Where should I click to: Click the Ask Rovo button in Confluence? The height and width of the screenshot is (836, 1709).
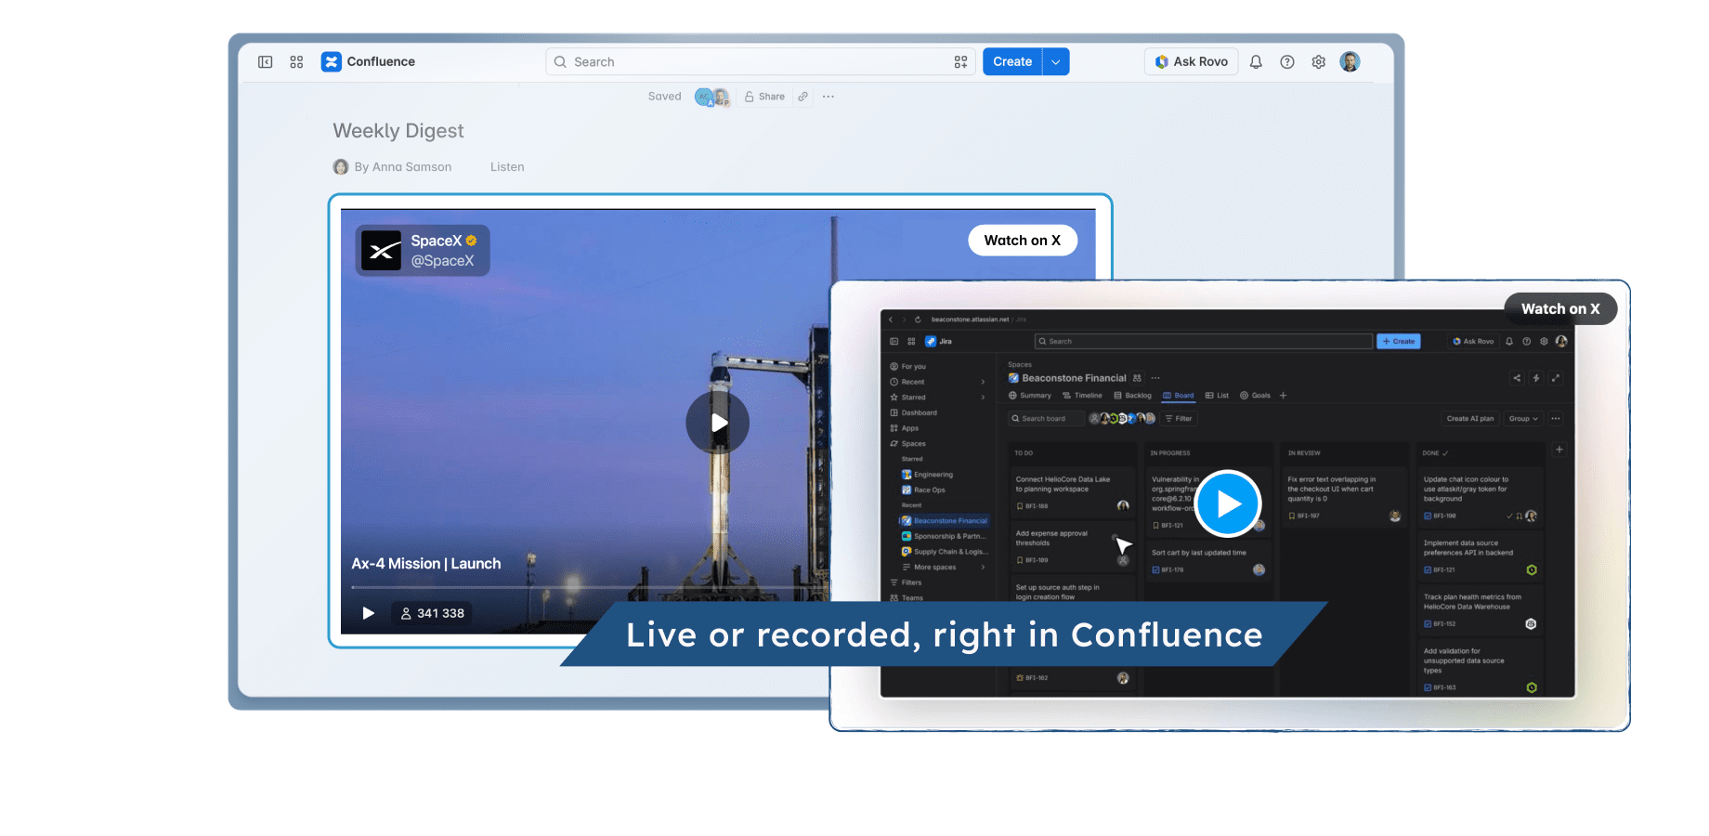pos(1192,62)
